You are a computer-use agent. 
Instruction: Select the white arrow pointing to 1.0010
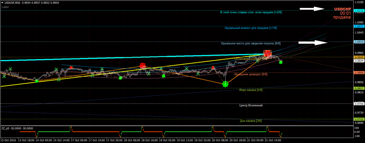[313, 42]
